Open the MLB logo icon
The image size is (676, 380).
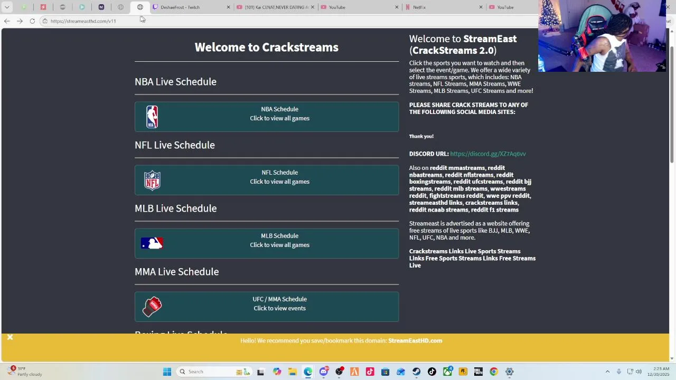152,243
